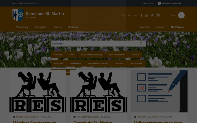This screenshot has width=197, height=123.
Task: Click the Amtstafel quick link button
Action: (x=58, y=54)
